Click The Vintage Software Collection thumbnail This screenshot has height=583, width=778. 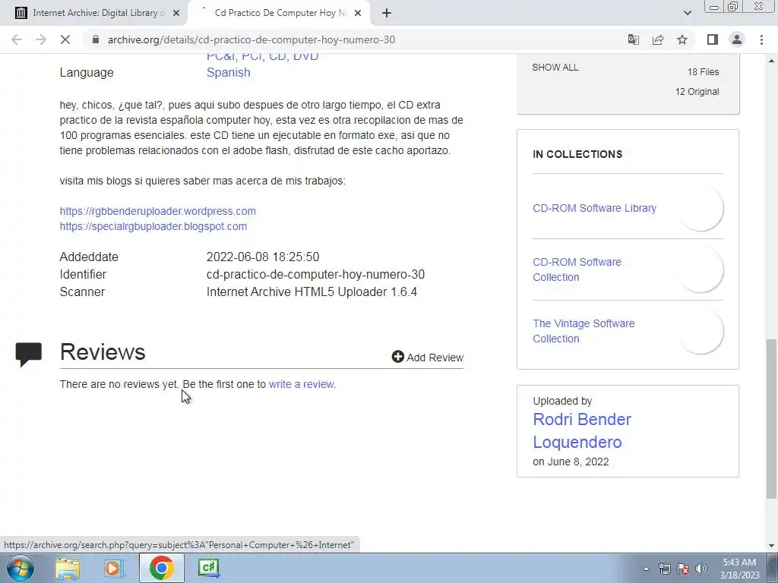coord(701,331)
